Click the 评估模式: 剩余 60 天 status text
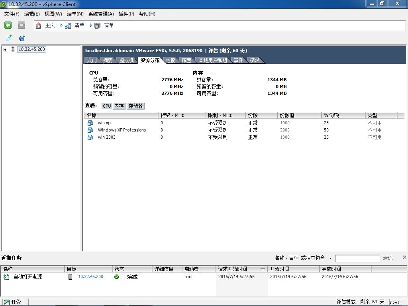The image size is (408, 306). 360,302
